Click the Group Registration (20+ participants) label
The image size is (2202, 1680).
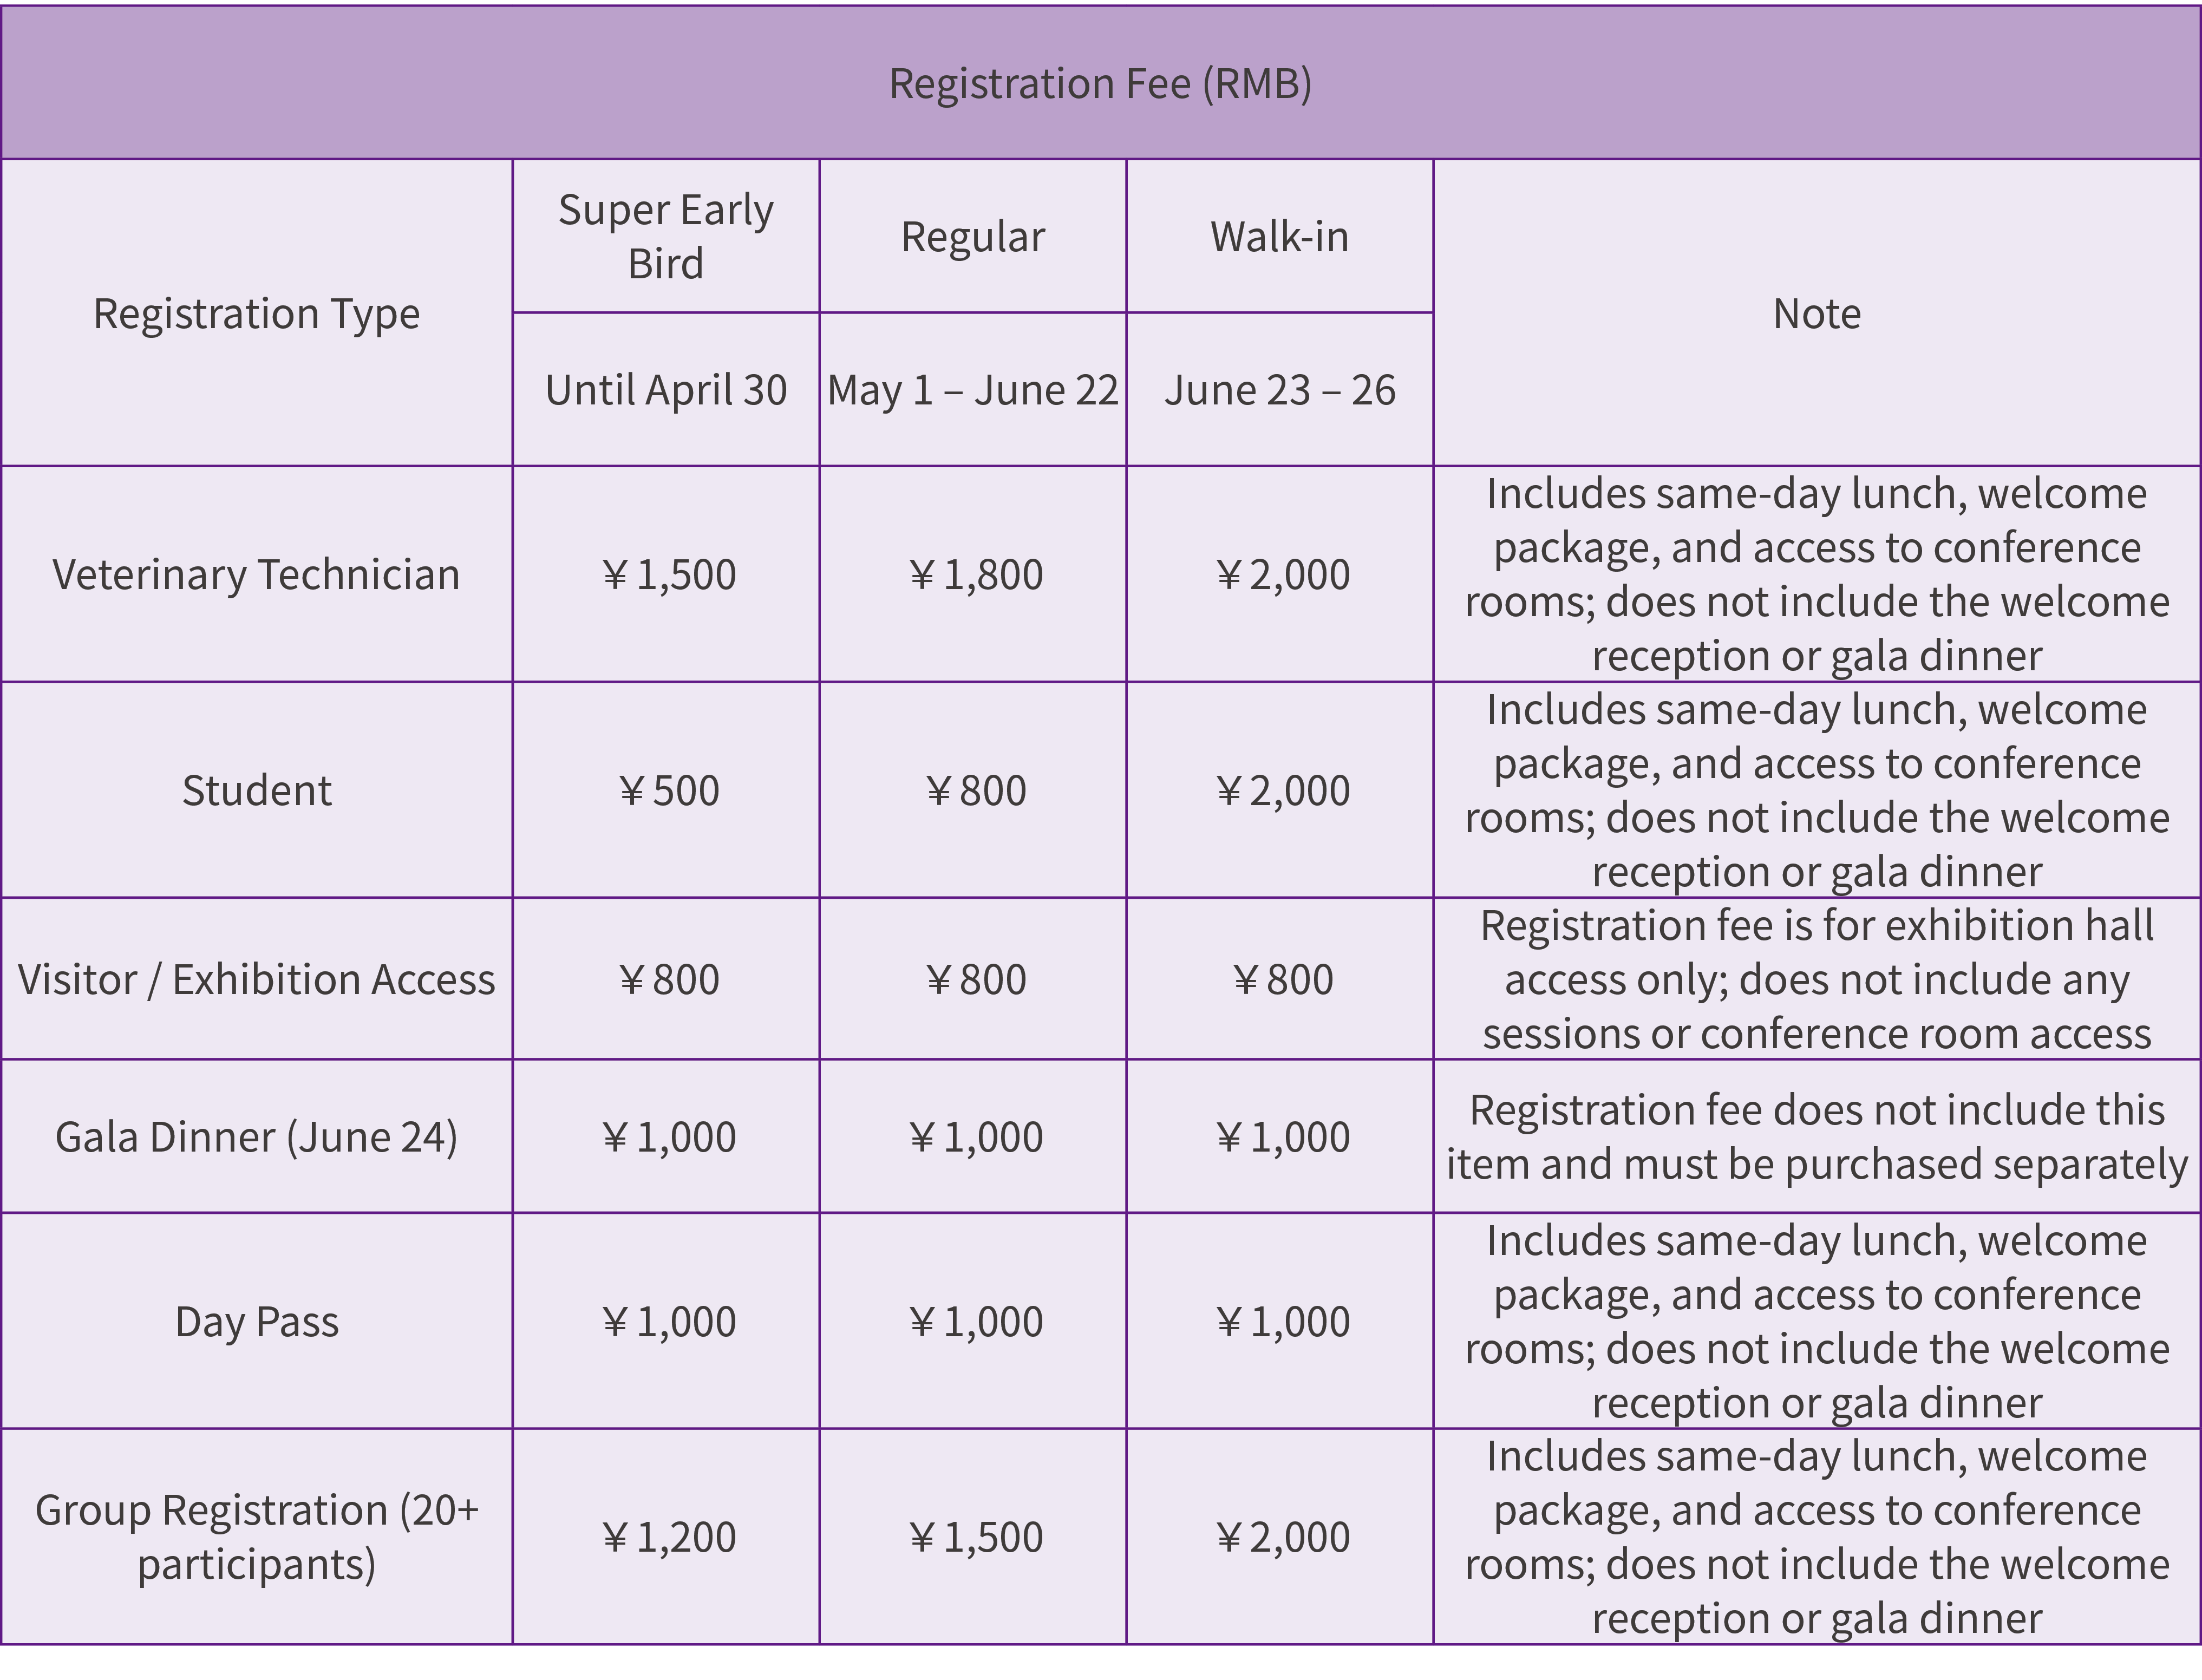pos(256,1537)
